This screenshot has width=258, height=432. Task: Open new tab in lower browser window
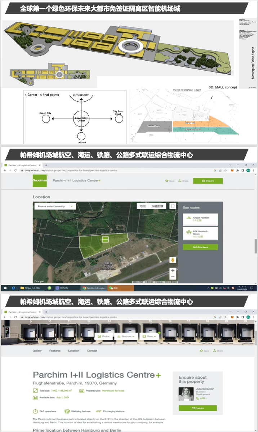46,312
